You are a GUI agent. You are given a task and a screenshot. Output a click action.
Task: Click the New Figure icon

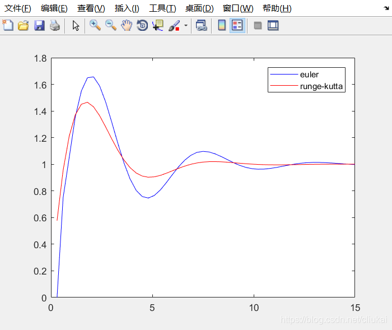pyautogui.click(x=8, y=25)
